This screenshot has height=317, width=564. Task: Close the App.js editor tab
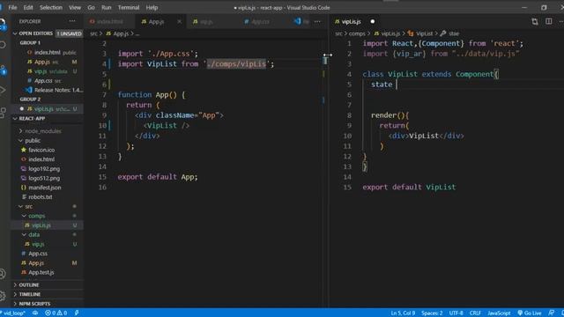coord(179,21)
